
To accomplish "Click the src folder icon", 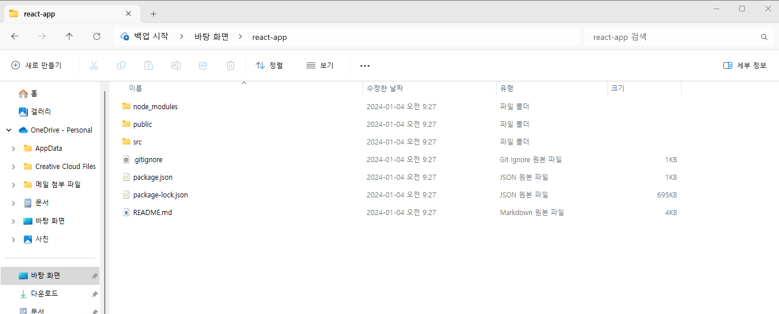I will click(126, 142).
